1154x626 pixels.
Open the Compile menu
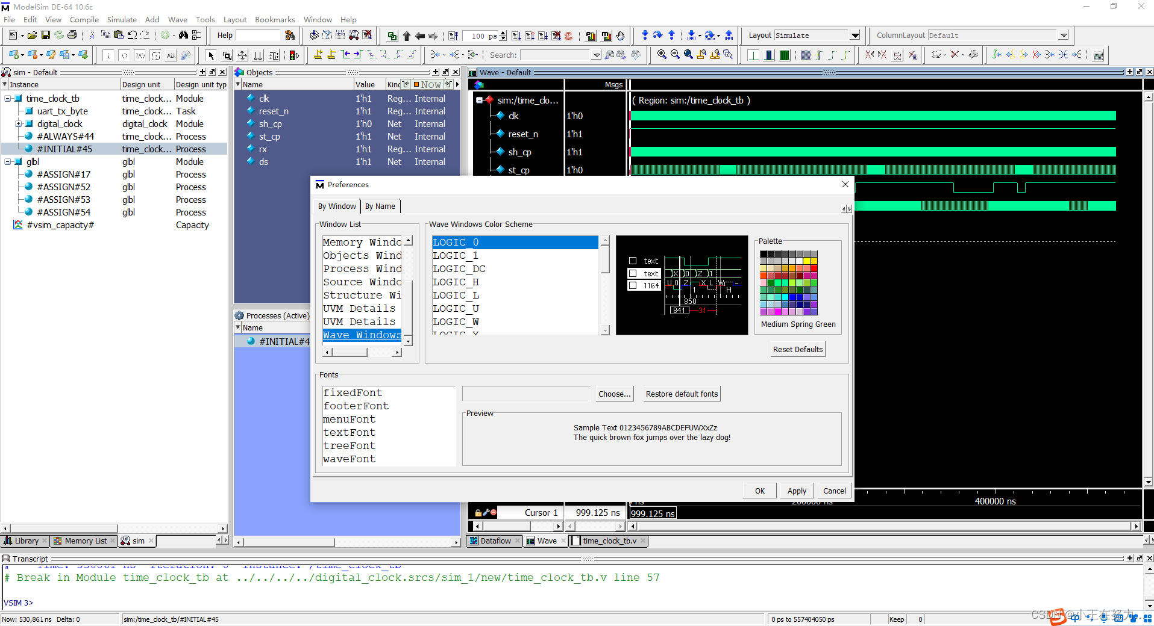84,19
